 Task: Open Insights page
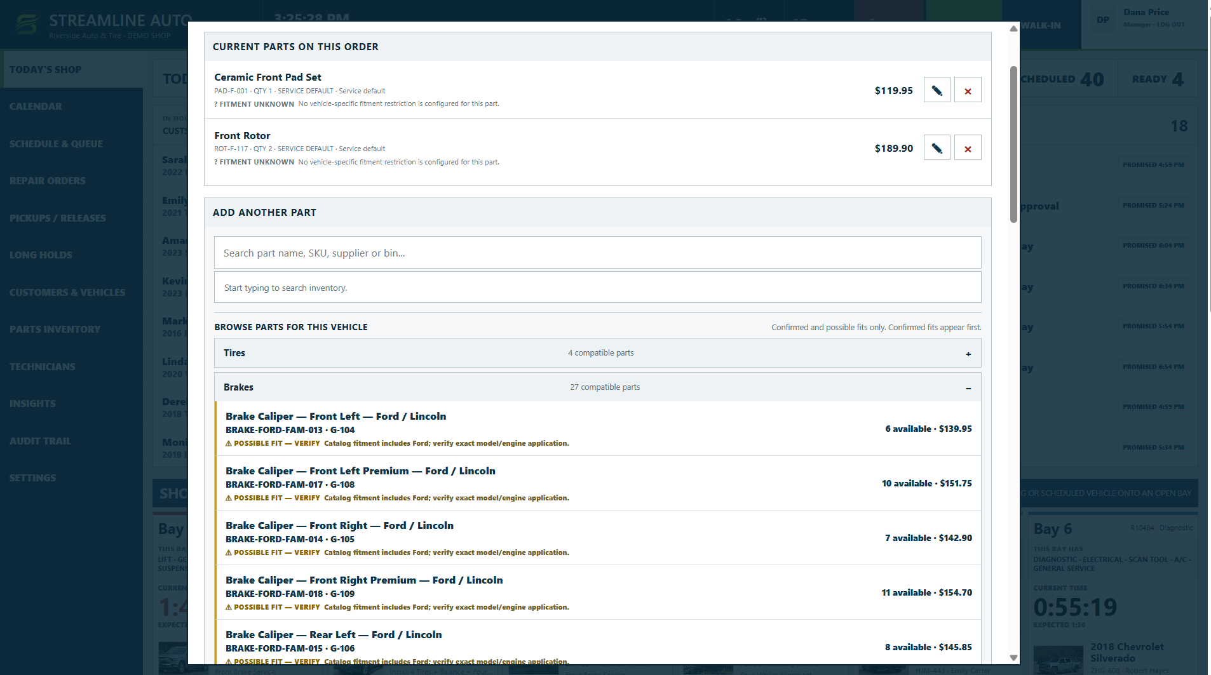pos(71,404)
